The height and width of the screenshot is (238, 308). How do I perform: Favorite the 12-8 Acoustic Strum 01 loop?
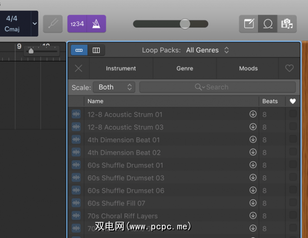pos(293,114)
